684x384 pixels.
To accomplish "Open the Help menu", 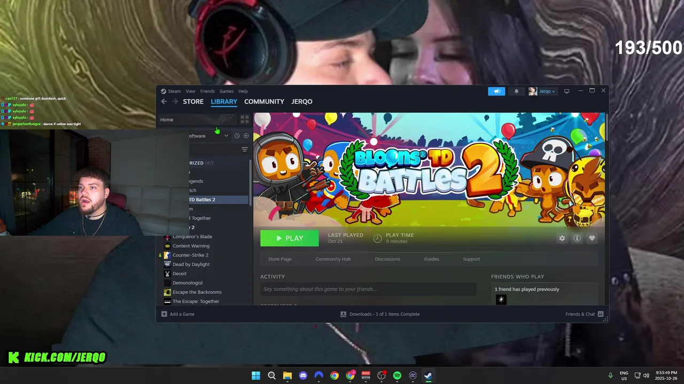I will coord(243,91).
